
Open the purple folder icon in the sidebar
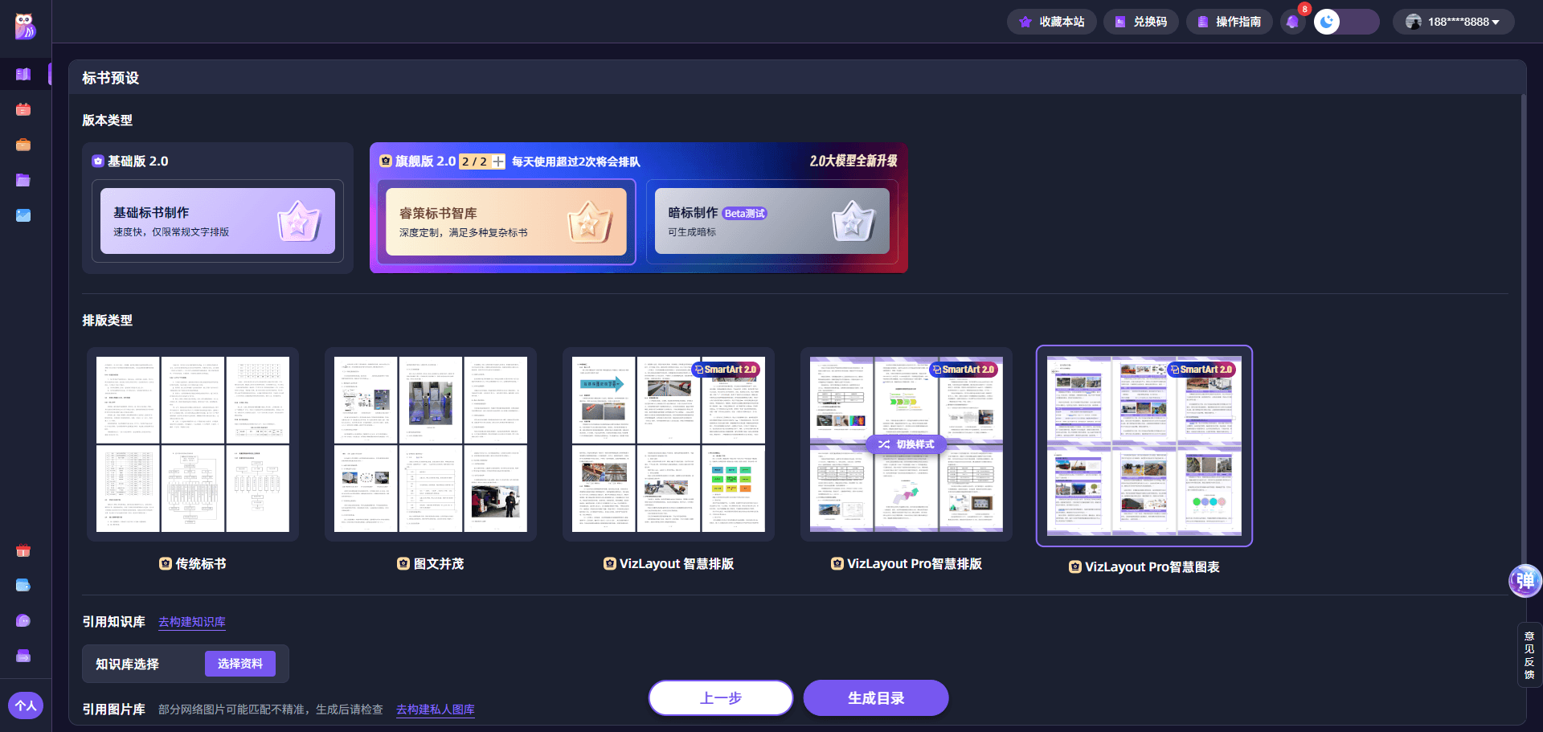point(23,180)
